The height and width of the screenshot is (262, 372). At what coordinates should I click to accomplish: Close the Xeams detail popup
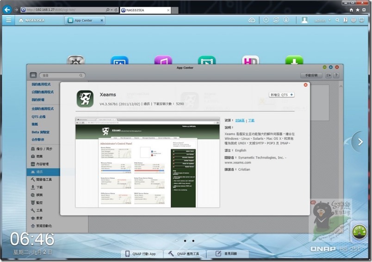pyautogui.click(x=305, y=85)
